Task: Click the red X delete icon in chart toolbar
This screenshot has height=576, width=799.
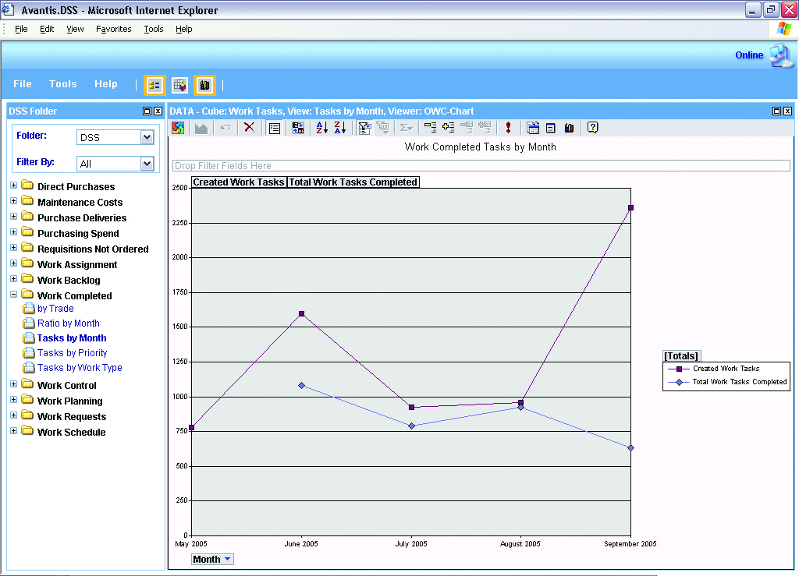Action: 249,128
